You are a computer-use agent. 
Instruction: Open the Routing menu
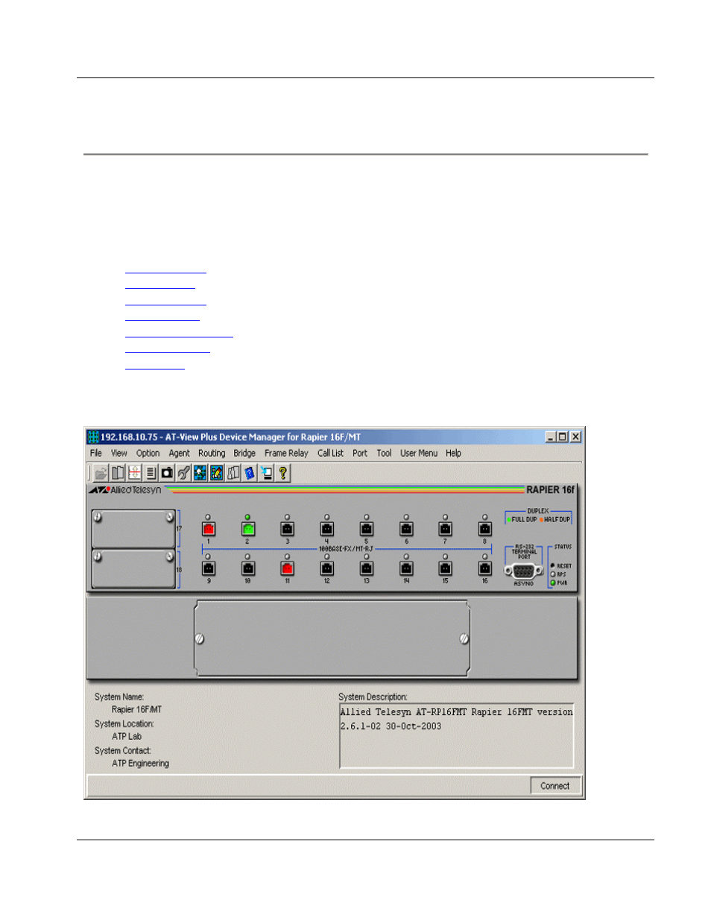pyautogui.click(x=212, y=453)
